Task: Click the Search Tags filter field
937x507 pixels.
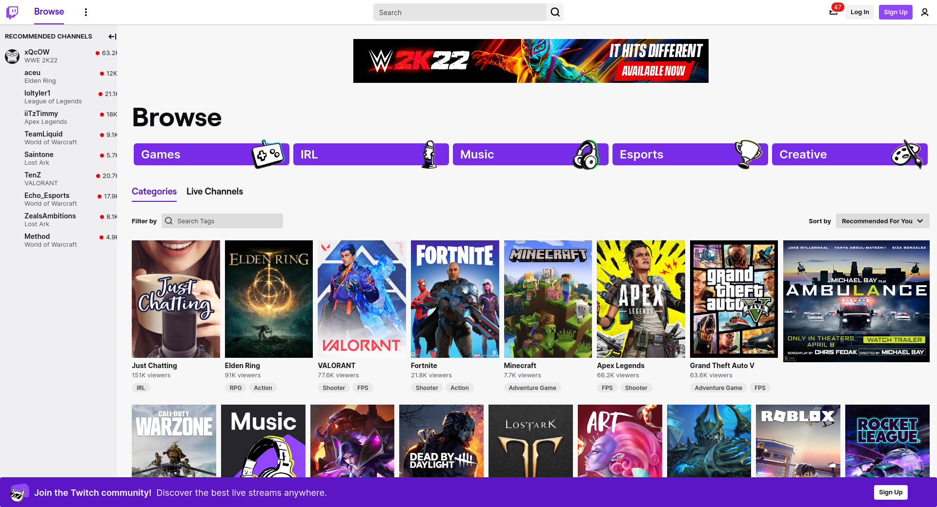Action: click(222, 221)
